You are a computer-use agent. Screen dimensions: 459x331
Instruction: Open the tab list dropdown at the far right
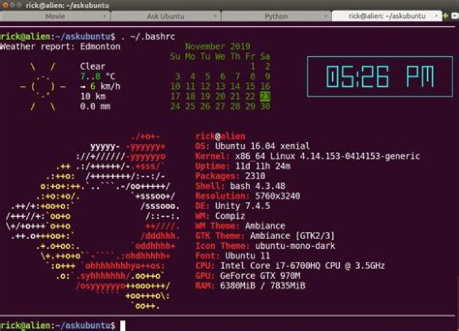point(455,16)
